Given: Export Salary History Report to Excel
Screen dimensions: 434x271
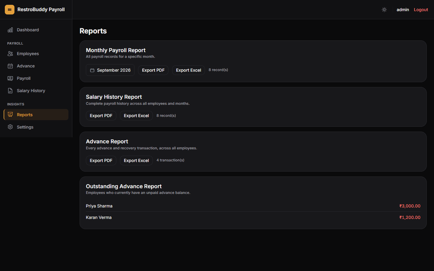Looking at the screenshot, I should point(136,116).
